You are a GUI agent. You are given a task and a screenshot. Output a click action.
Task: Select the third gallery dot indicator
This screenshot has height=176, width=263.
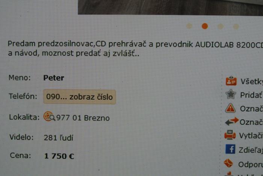point(221,26)
